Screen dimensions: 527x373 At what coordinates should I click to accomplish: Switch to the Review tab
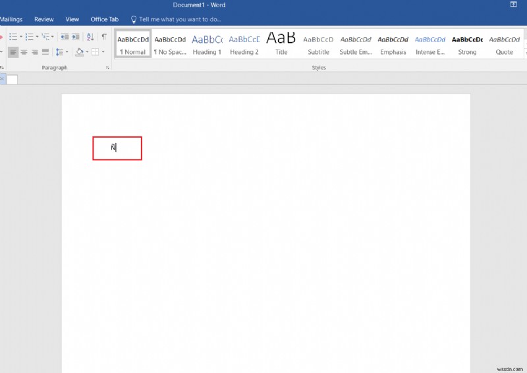tap(43, 20)
